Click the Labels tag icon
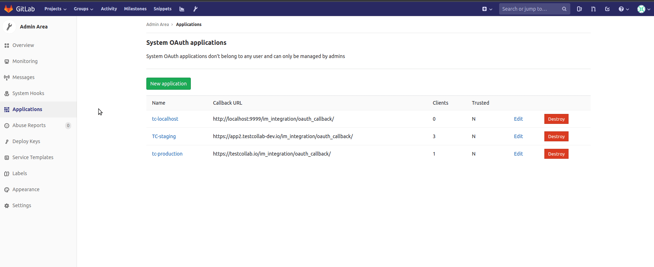Image resolution: width=654 pixels, height=267 pixels. (x=7, y=174)
